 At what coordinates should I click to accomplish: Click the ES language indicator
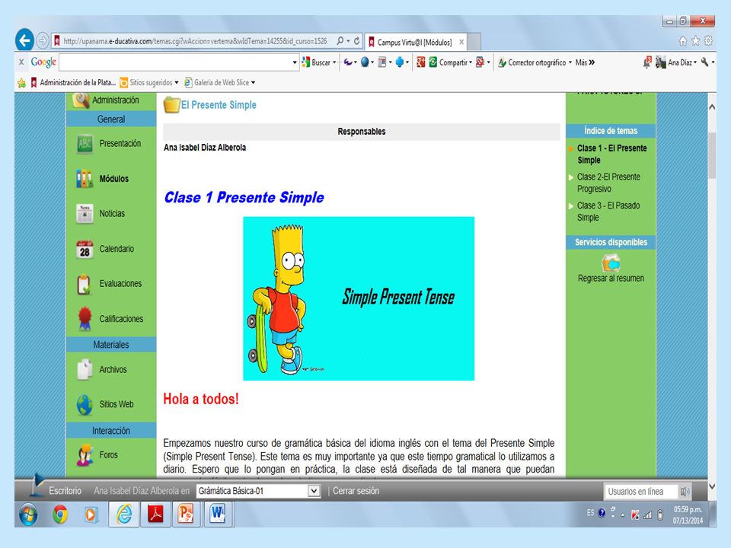590,512
